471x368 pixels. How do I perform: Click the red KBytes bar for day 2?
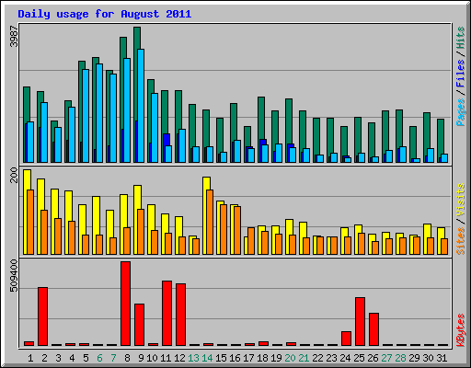42,316
